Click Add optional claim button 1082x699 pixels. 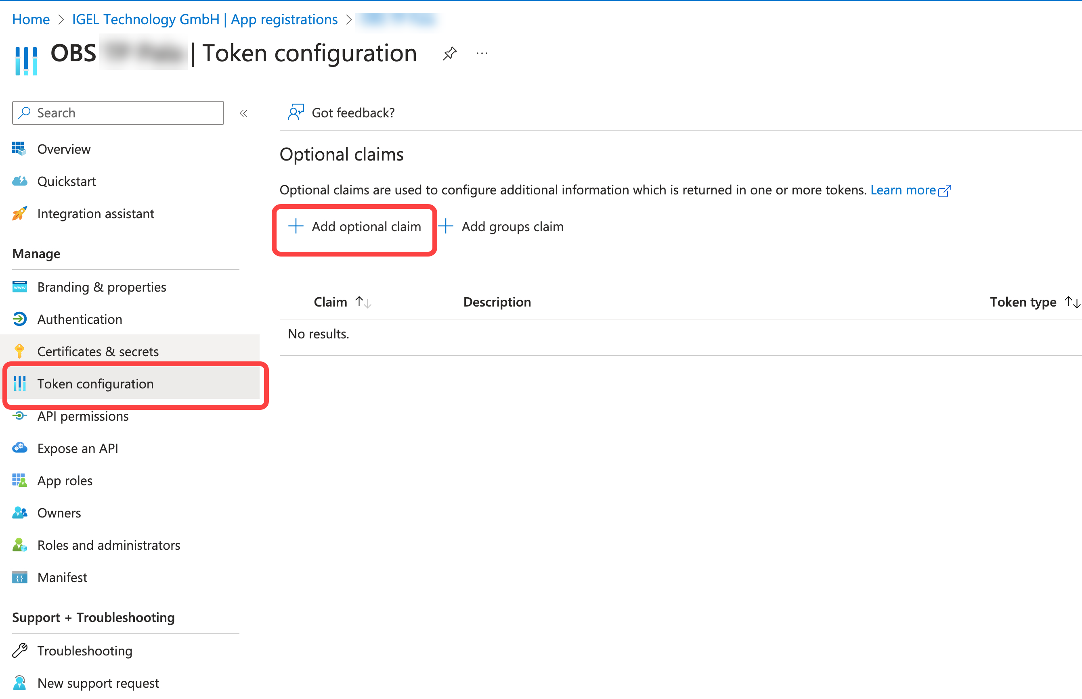click(355, 227)
